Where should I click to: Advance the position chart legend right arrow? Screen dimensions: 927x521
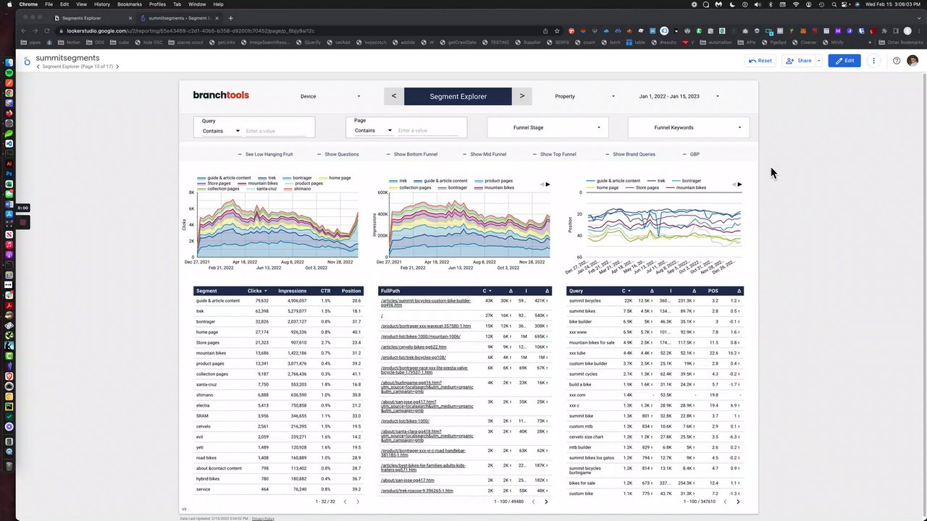[739, 185]
